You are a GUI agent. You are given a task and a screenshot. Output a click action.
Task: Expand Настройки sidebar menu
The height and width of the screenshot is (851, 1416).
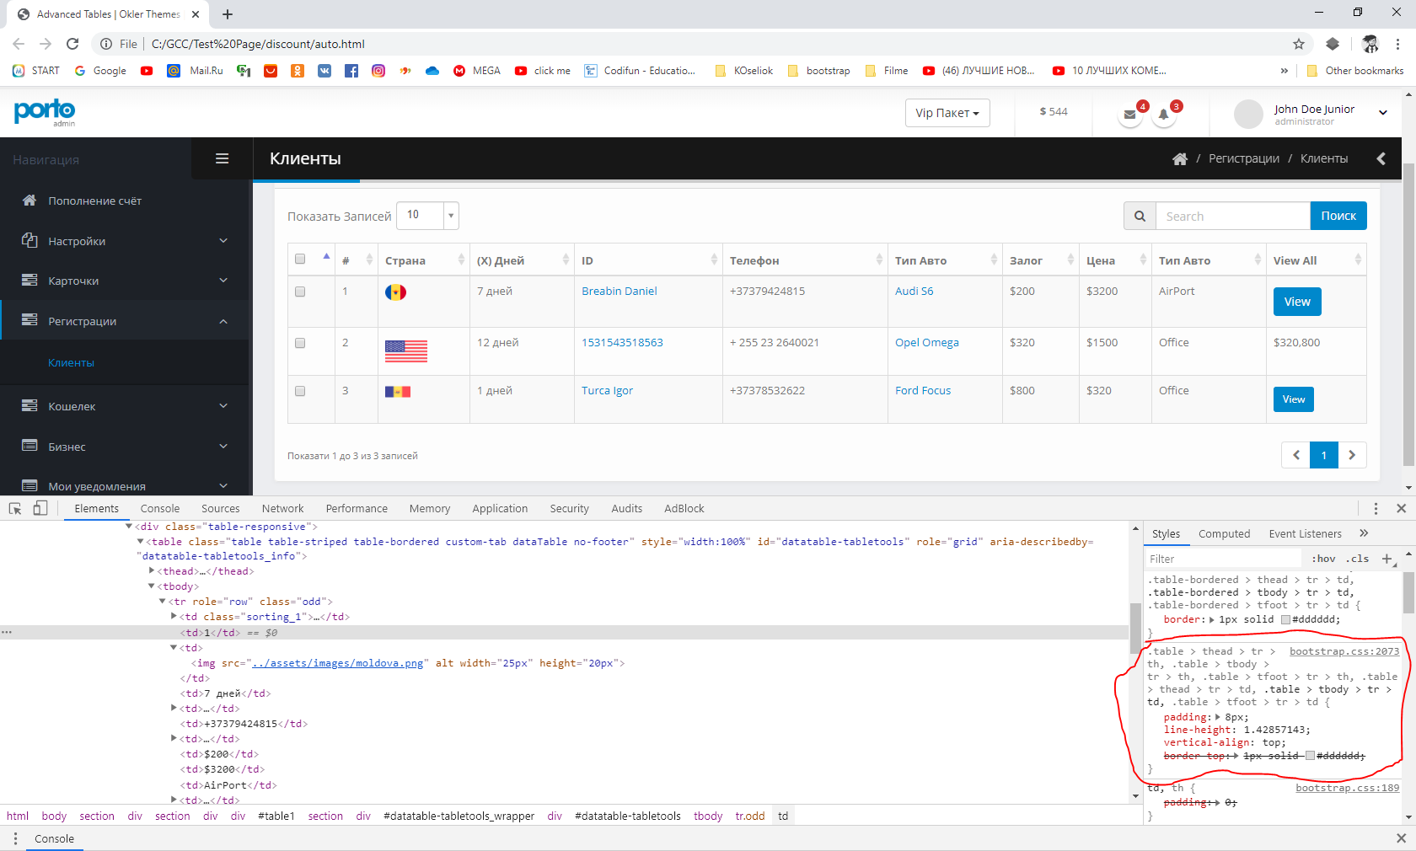[125, 241]
